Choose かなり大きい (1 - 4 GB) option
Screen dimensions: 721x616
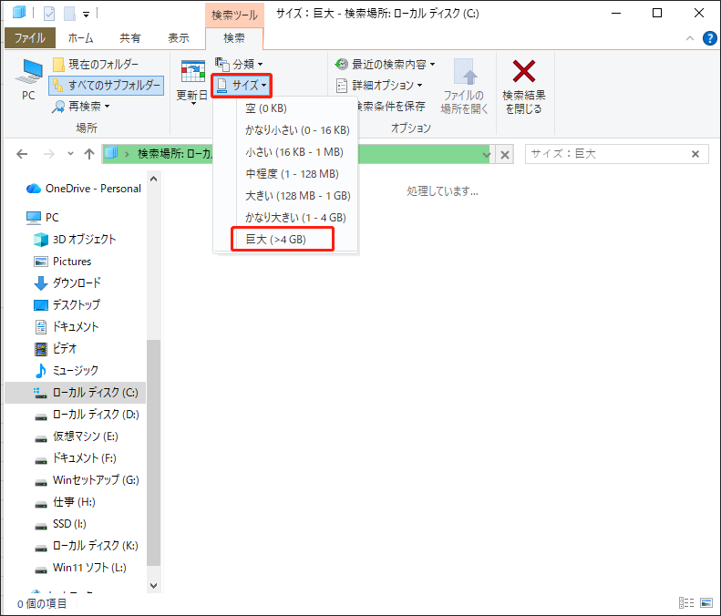pos(295,218)
